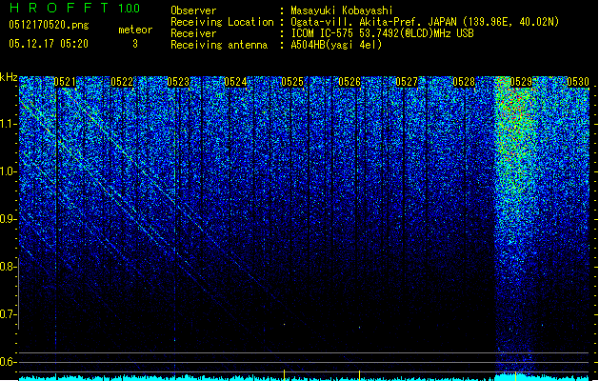Screen dimensions: 599x381
Task: Click the 0524 time marker label
Action: pyautogui.click(x=235, y=82)
